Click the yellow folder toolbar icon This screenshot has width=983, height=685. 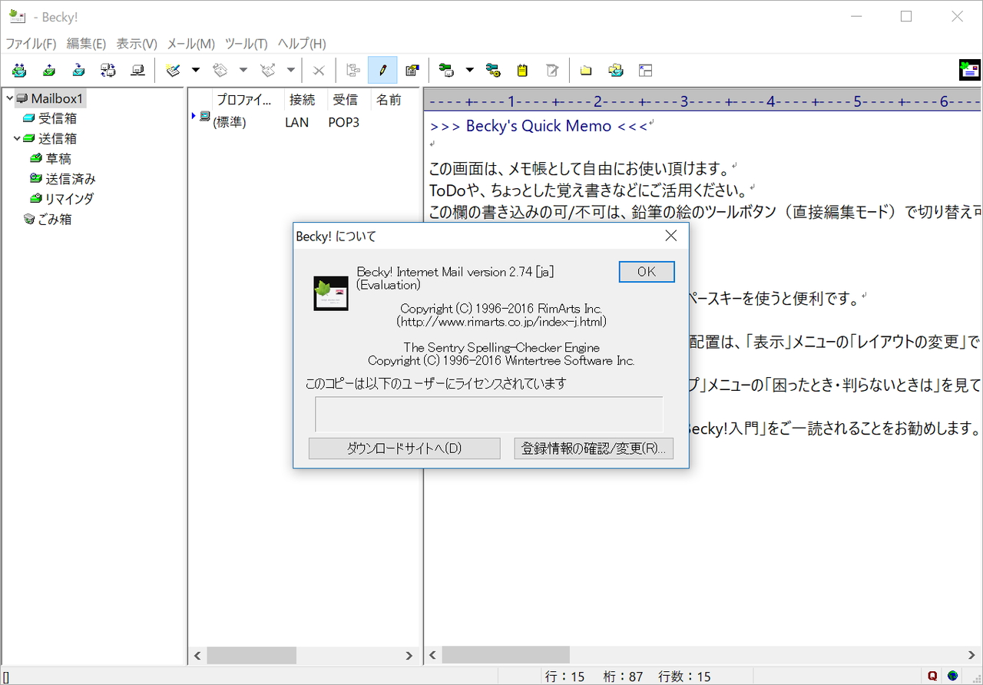(586, 71)
